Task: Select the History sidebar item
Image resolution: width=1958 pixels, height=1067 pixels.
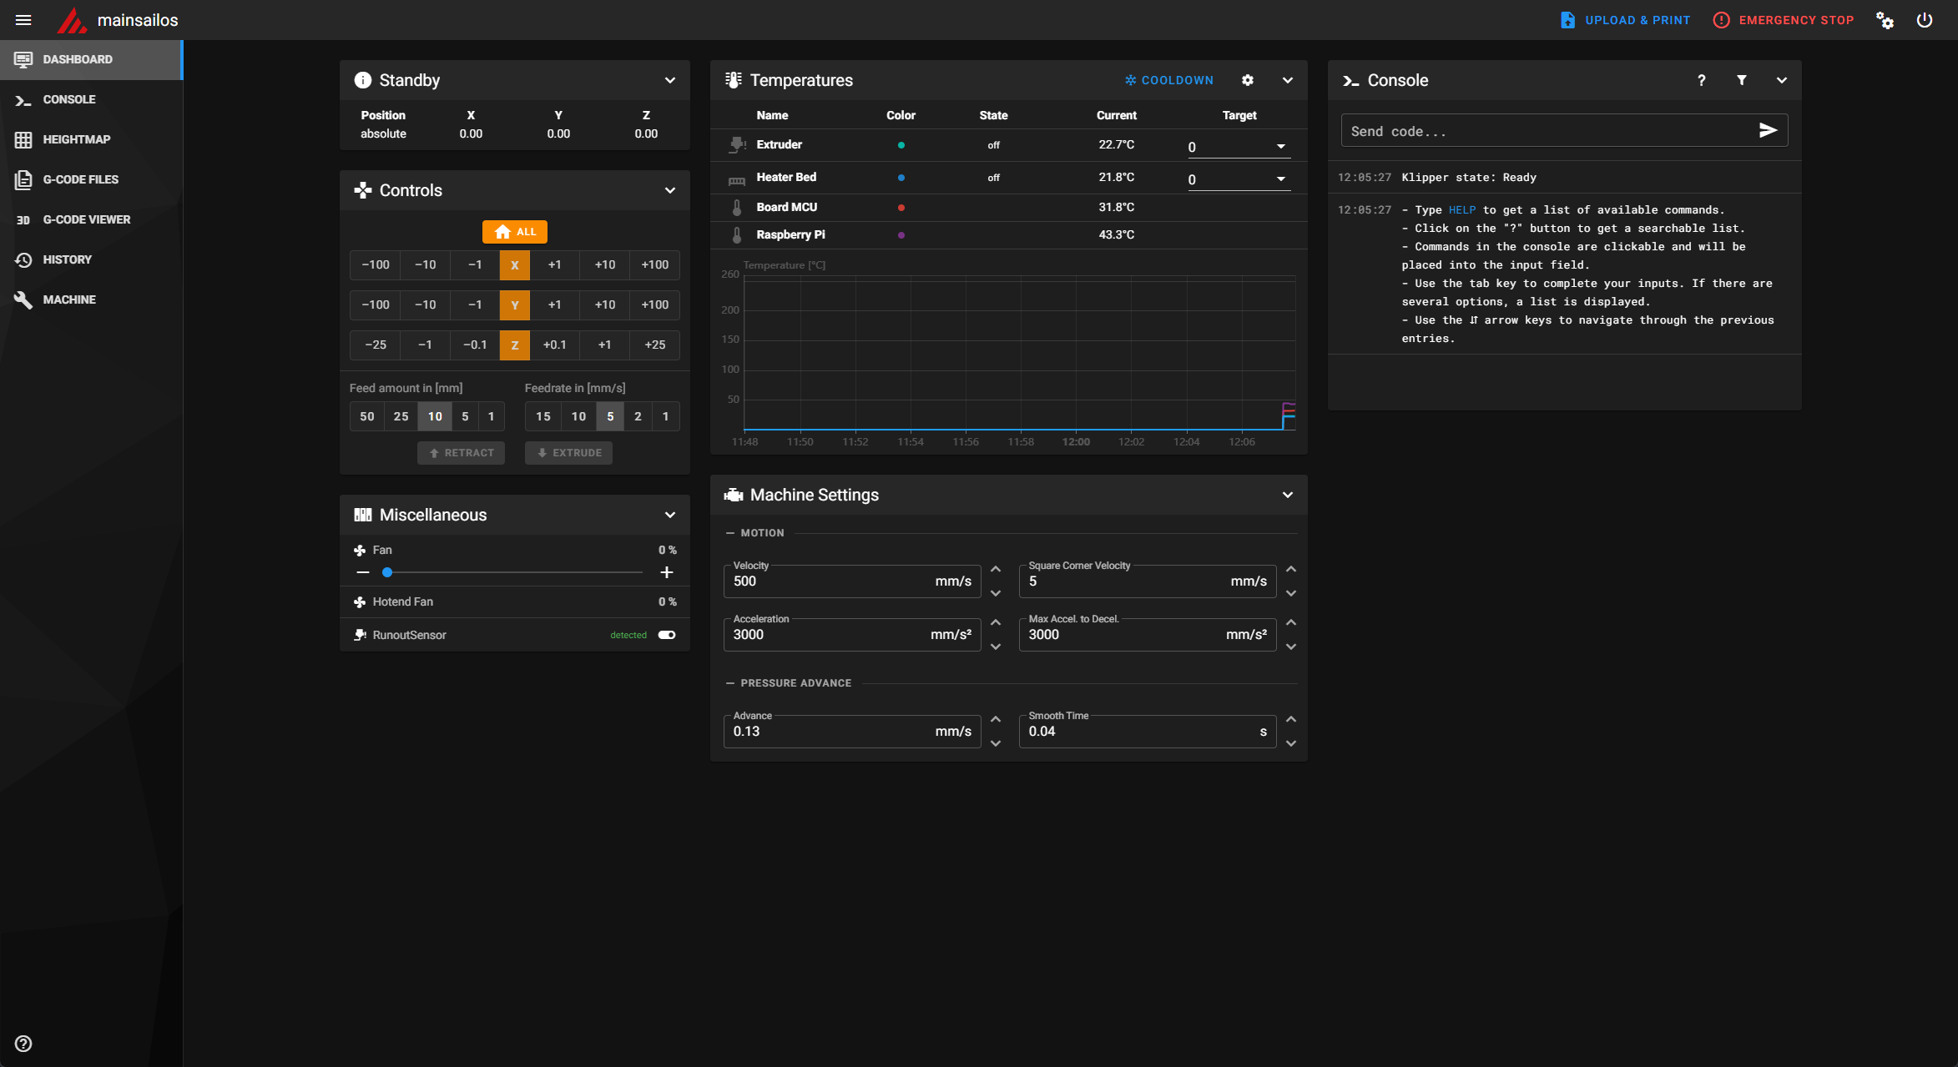Action: pyautogui.click(x=67, y=259)
